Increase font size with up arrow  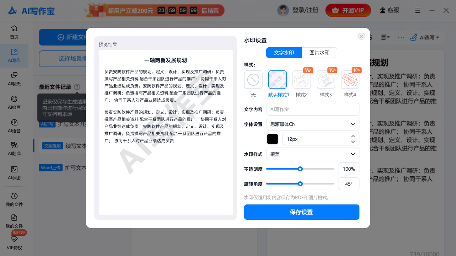(x=353, y=137)
